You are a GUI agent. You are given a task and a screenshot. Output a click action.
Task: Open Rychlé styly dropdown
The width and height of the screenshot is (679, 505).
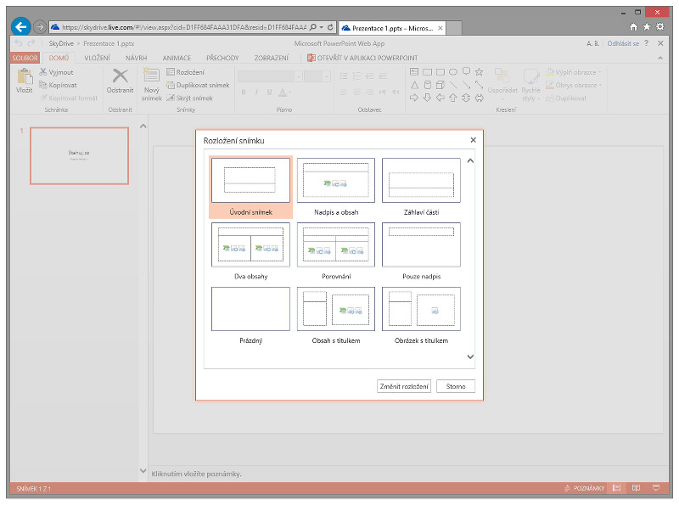pos(530,85)
